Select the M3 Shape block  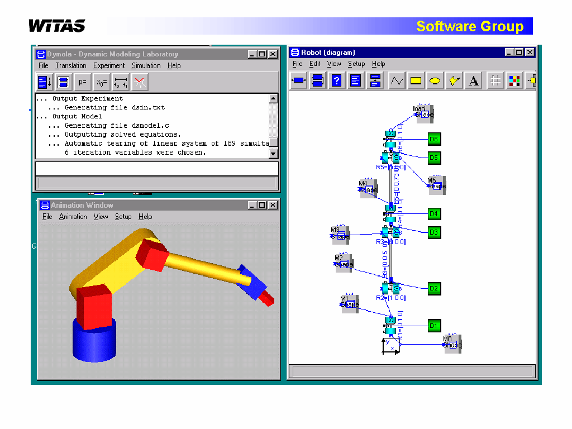341,235
